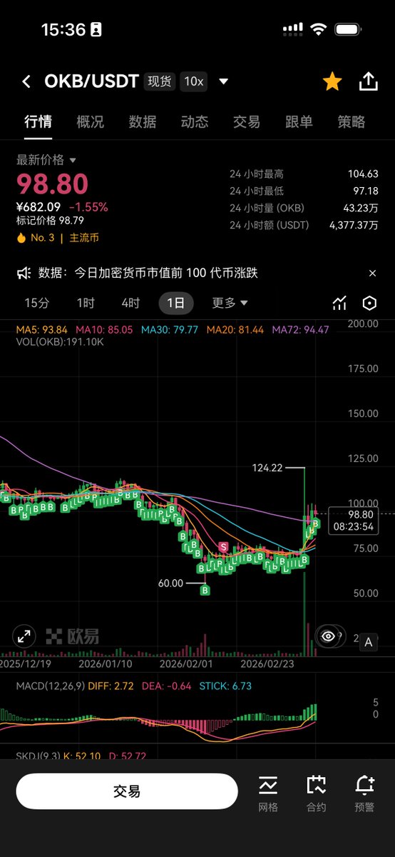The width and height of the screenshot is (395, 857).
Task: Tap the battery icon in status bar
Action: click(x=347, y=29)
